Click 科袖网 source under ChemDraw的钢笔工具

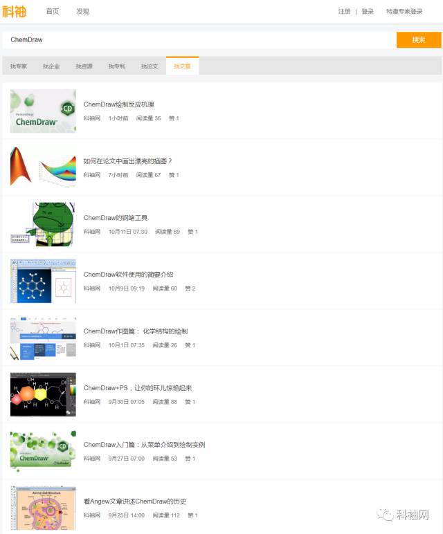[x=92, y=232]
